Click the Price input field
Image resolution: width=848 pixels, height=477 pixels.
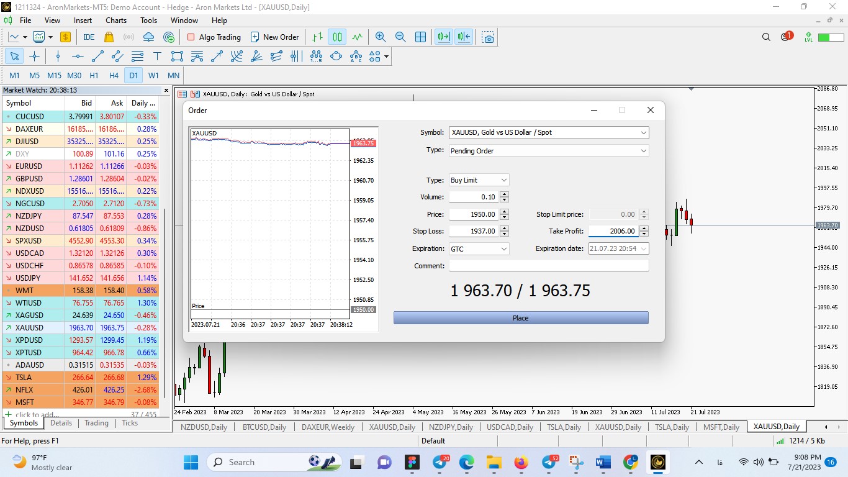coord(474,214)
